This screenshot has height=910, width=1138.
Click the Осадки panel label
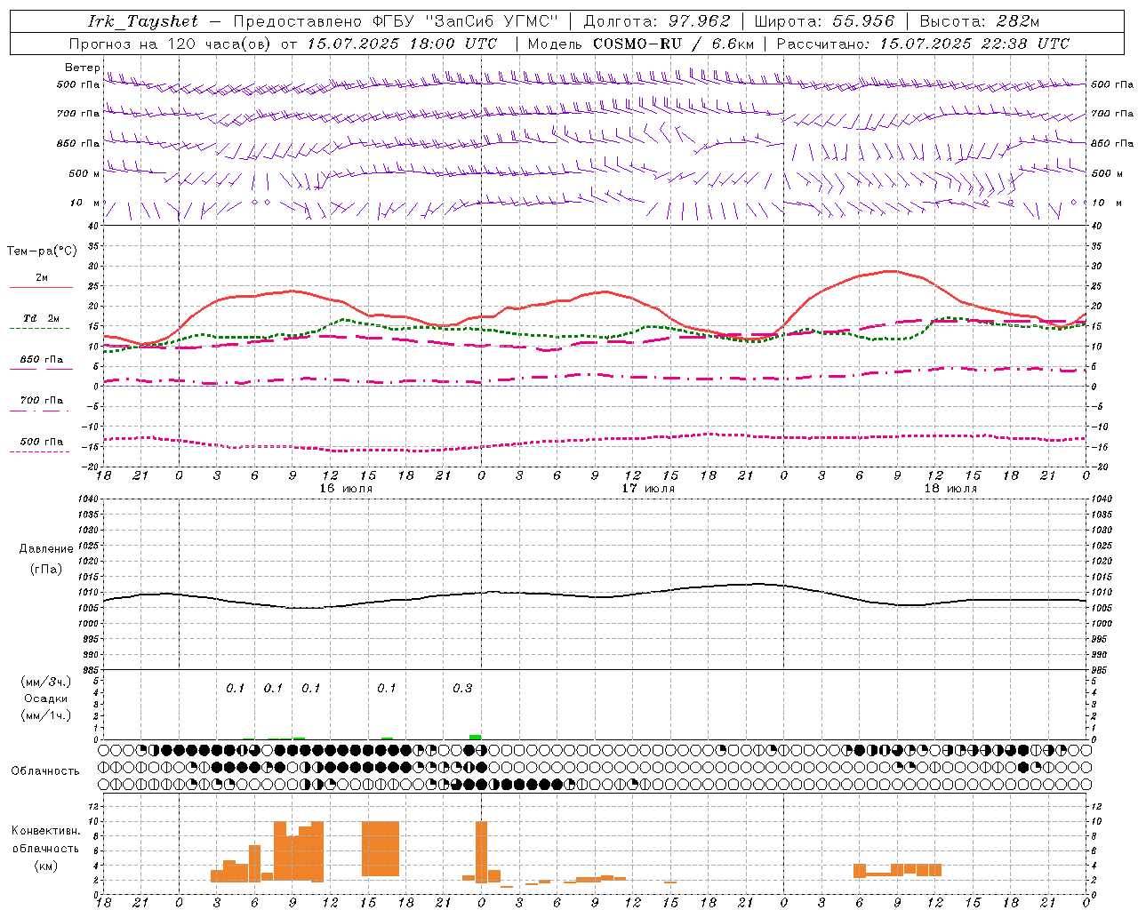point(46,698)
